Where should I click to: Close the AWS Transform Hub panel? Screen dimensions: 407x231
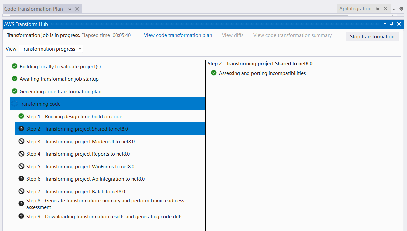[x=399, y=24]
